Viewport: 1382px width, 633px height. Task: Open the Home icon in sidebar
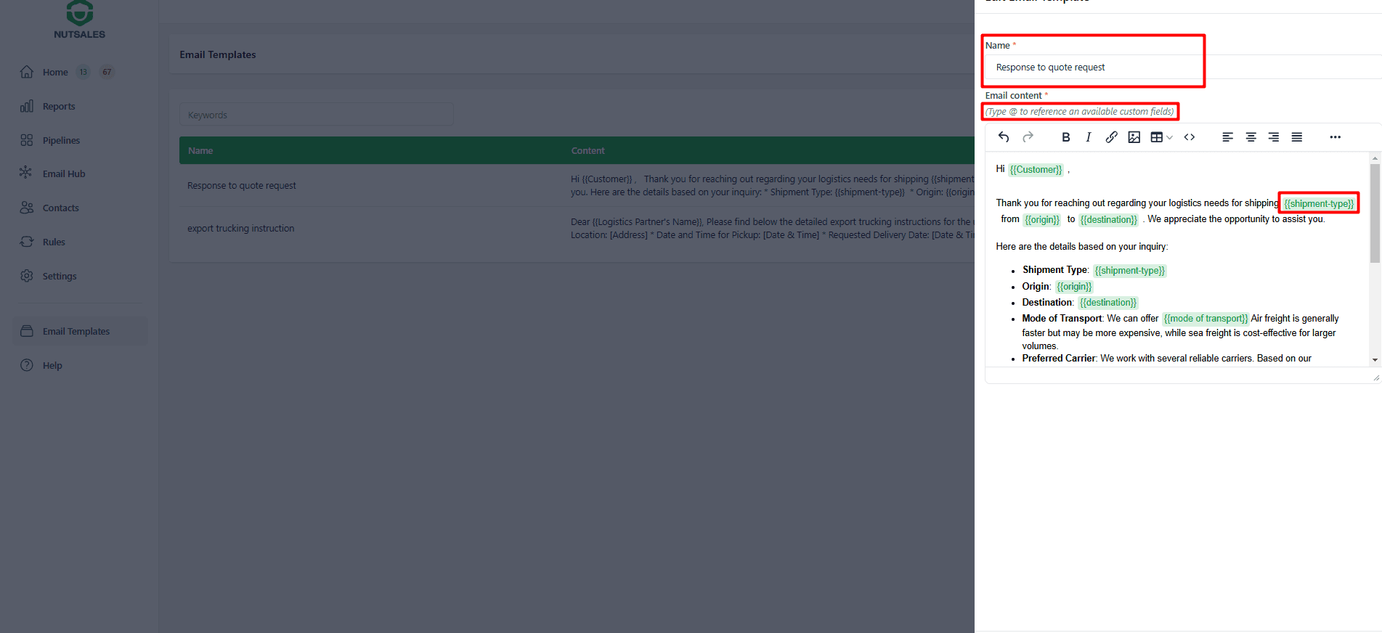(x=27, y=72)
